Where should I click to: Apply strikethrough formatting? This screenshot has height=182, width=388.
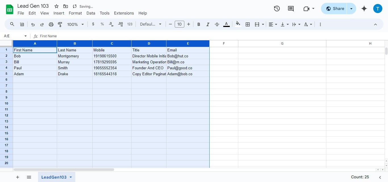point(217,24)
